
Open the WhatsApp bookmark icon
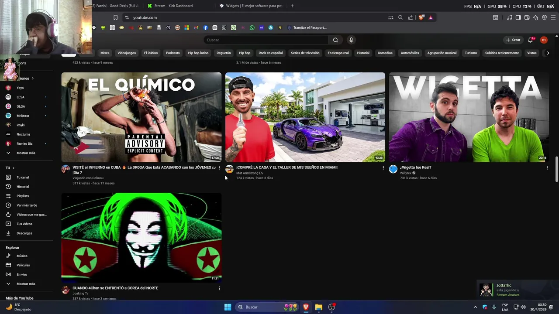(252, 27)
